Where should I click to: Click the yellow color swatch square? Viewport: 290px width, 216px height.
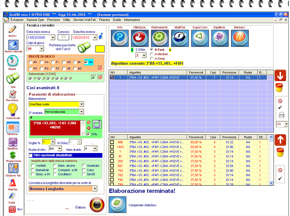tap(100, 49)
